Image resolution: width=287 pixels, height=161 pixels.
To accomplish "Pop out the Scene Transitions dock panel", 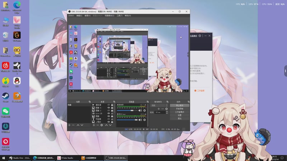I will coord(168,102).
